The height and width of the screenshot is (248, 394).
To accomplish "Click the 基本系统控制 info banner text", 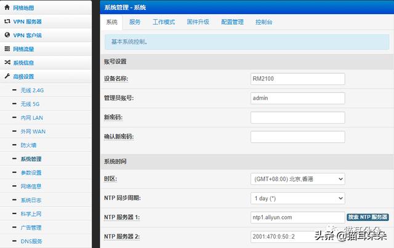I will tap(129, 42).
